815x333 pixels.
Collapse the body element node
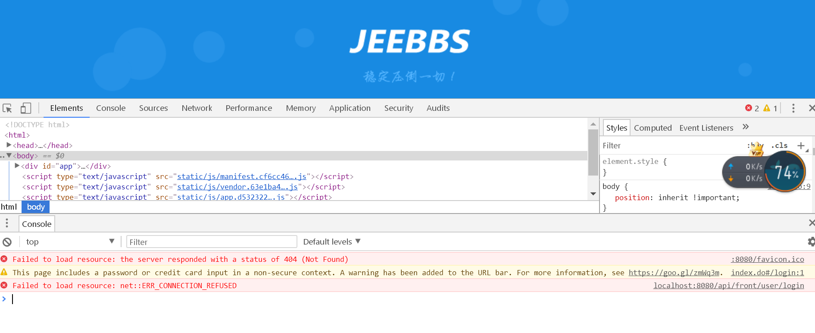(x=9, y=155)
